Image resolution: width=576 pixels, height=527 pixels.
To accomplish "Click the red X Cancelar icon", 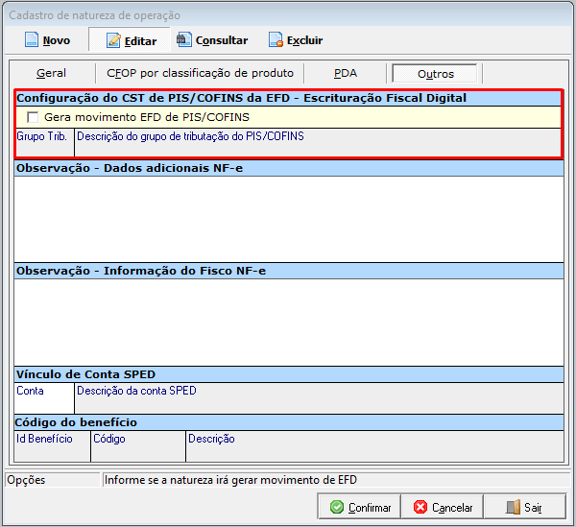I will (x=420, y=507).
